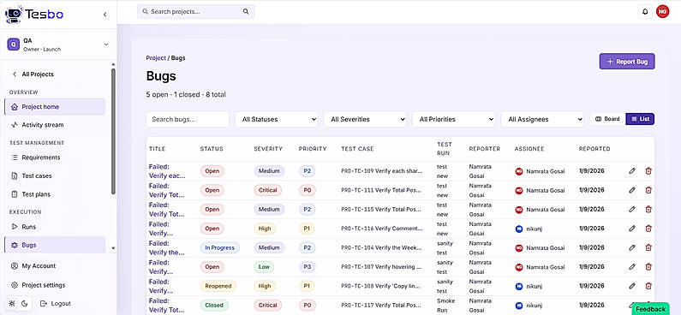
Task: Edit the bug for PRO-TC-108
Action: (632, 286)
